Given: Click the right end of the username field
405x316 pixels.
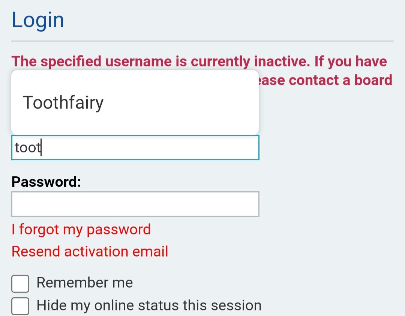Looking at the screenshot, I should [251, 148].
